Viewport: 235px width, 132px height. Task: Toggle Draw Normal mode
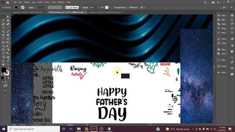point(3,82)
